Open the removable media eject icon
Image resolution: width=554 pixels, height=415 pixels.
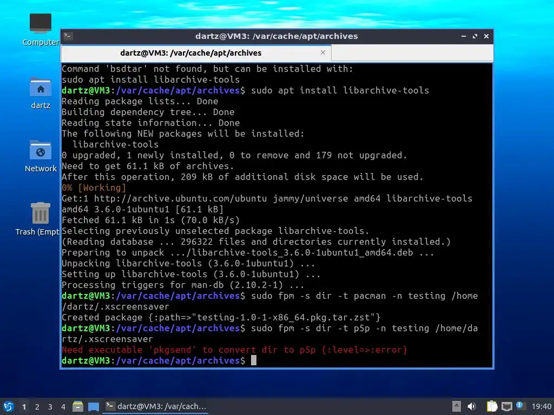pos(456,406)
